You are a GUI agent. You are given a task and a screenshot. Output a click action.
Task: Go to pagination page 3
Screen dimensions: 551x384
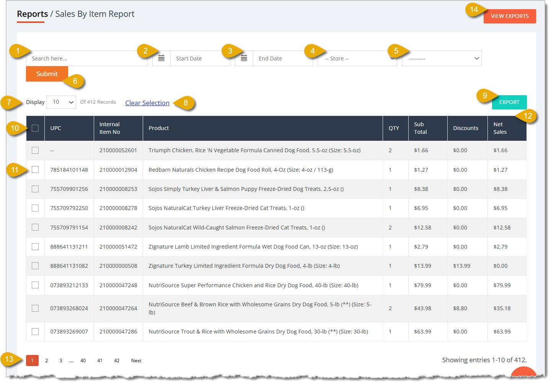click(x=60, y=361)
